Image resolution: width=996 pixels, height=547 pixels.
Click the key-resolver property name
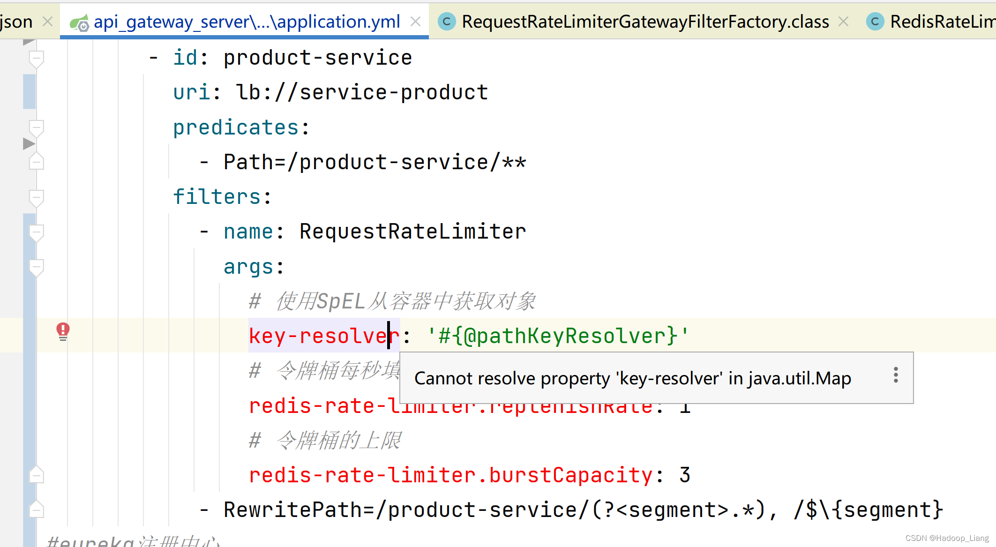tap(323, 336)
